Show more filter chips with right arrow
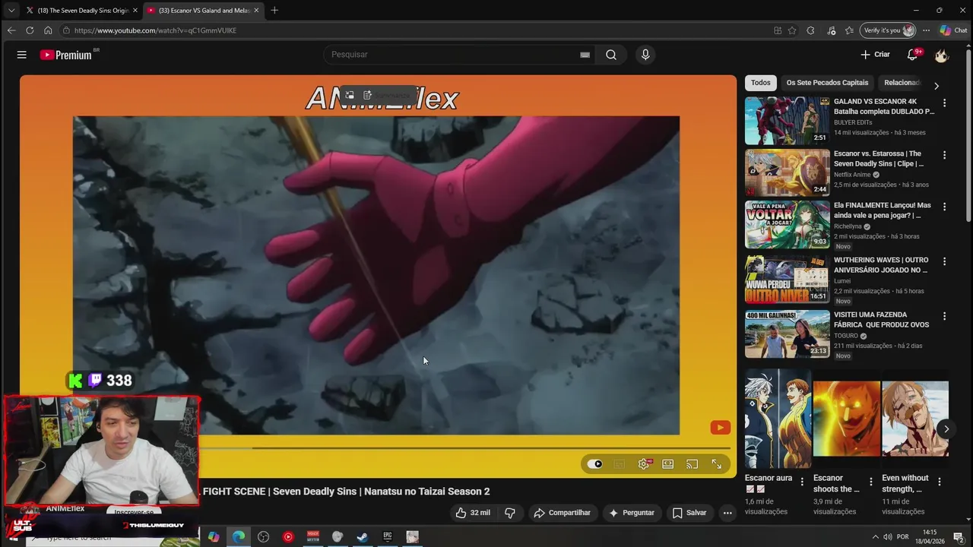973x547 pixels. click(x=937, y=86)
